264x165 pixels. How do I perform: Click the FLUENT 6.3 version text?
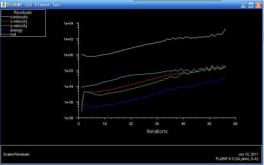point(237,159)
